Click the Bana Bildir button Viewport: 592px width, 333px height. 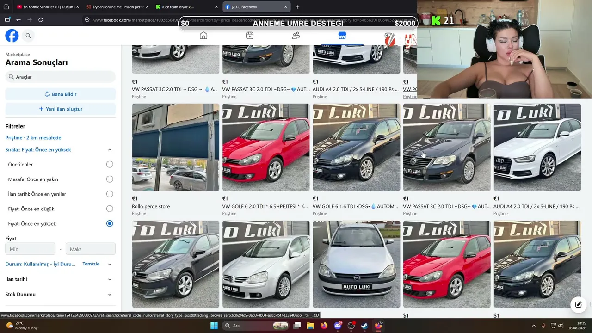click(x=61, y=94)
